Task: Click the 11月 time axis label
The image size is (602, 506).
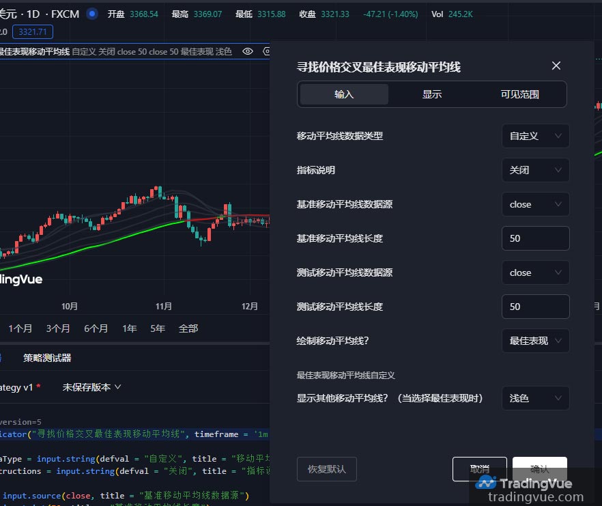Action: pyautogui.click(x=164, y=306)
